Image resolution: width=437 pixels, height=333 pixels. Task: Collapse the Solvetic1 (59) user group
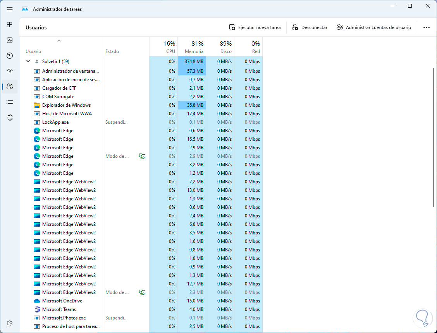28,61
